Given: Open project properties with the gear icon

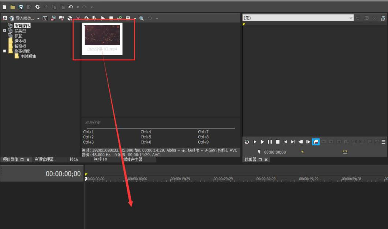Looking at the screenshot, I should point(38,7).
